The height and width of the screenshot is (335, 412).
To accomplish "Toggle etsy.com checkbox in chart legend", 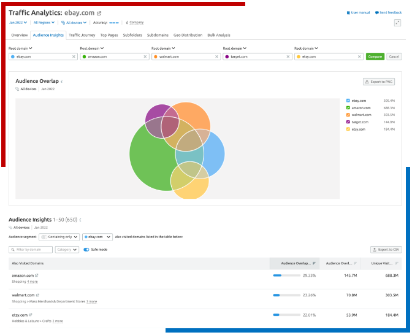I will tap(348, 129).
